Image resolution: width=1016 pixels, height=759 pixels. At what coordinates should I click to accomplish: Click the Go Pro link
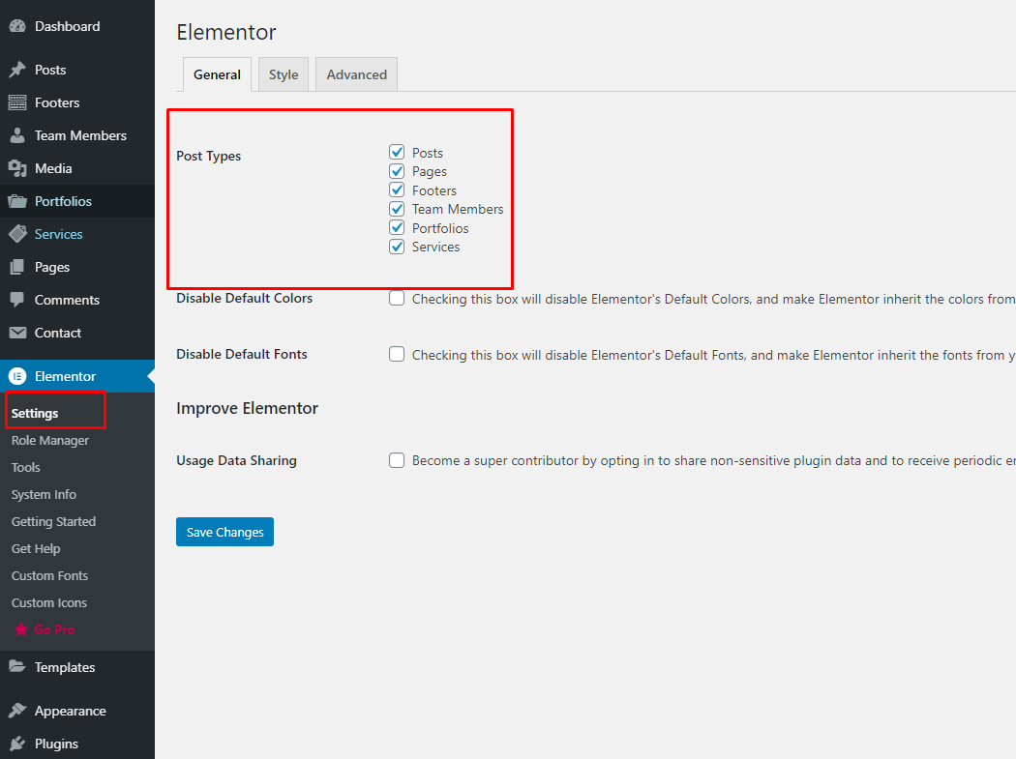[54, 629]
